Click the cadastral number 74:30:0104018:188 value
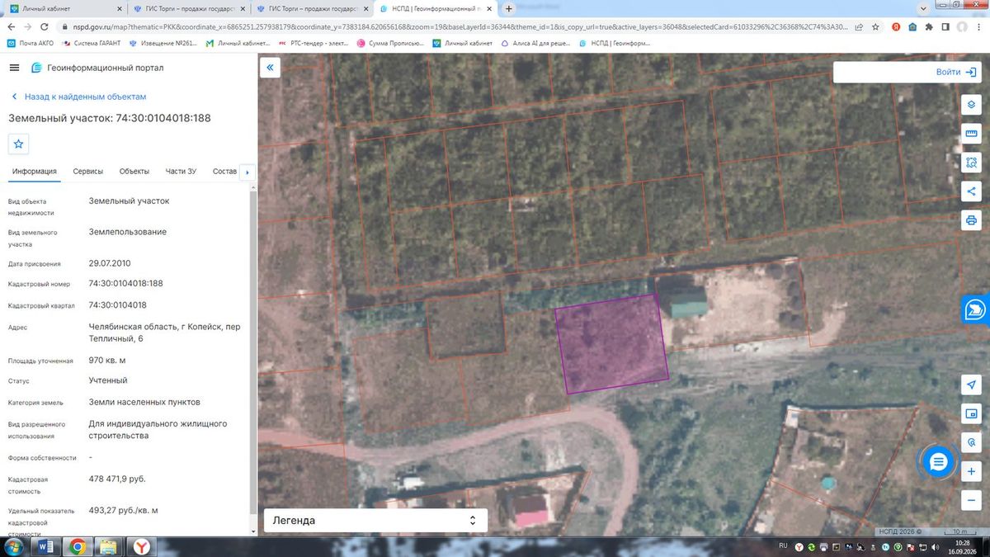 tap(126, 283)
